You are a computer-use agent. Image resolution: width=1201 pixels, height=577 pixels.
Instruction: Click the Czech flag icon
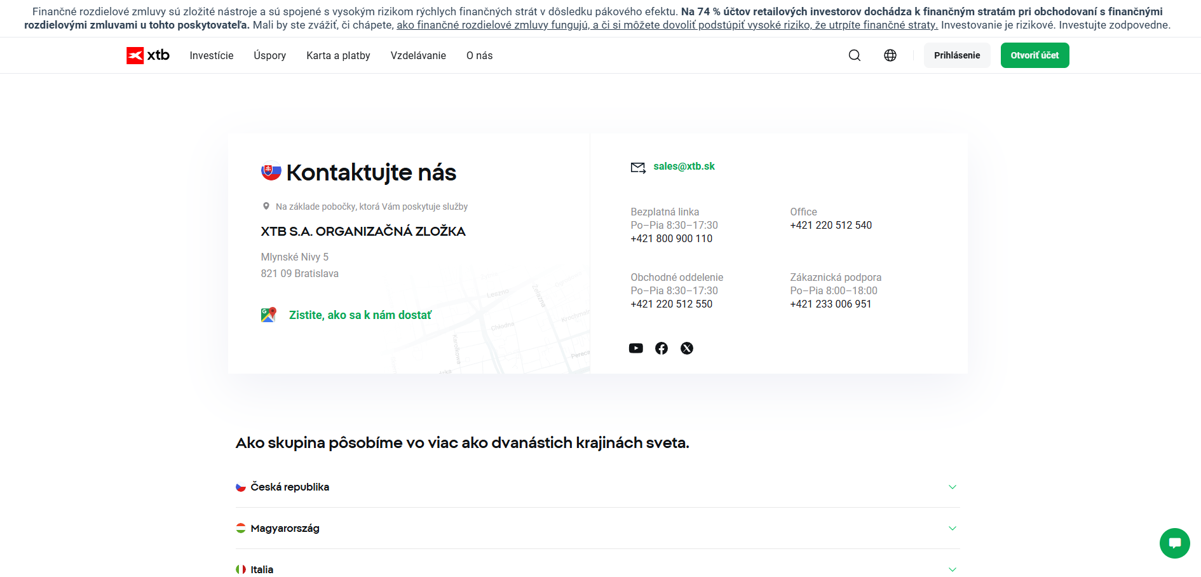241,487
